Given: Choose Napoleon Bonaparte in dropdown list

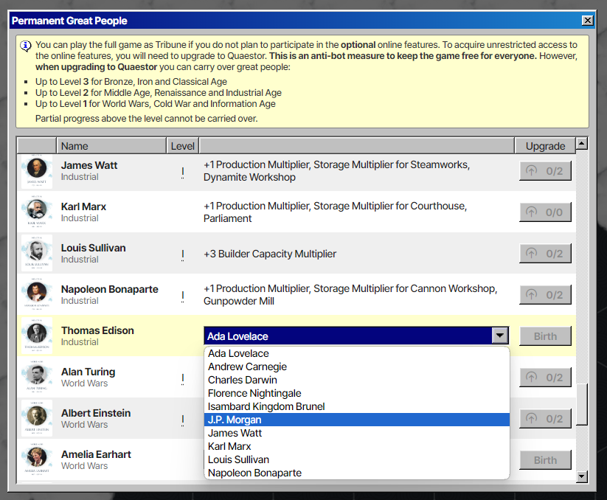Looking at the screenshot, I should (x=356, y=473).
